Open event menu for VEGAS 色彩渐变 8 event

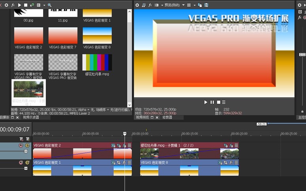pyautogui.click(x=236, y=163)
